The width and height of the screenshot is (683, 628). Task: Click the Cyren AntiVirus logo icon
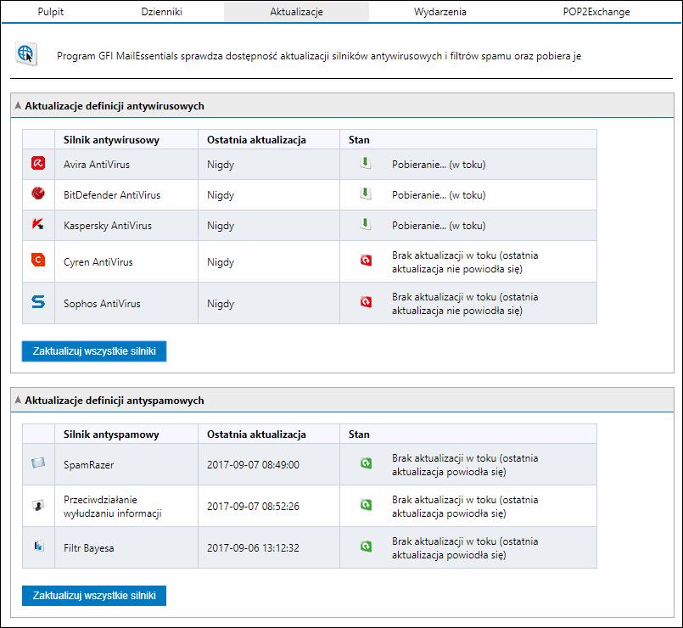tap(38, 260)
